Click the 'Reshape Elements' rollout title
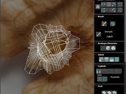 pyautogui.click(x=107, y=43)
